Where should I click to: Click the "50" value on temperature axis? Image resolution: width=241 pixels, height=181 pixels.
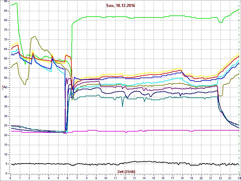5,78
